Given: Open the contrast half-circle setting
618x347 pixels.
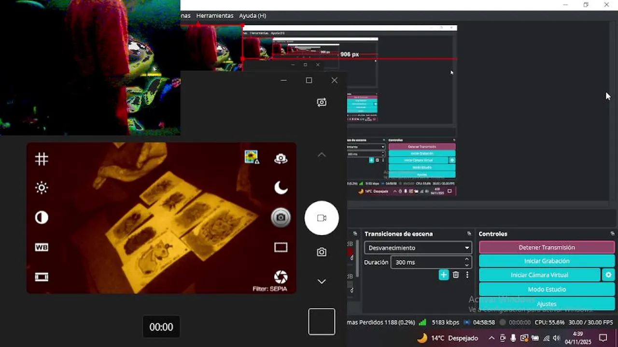Looking at the screenshot, I should [x=42, y=218].
